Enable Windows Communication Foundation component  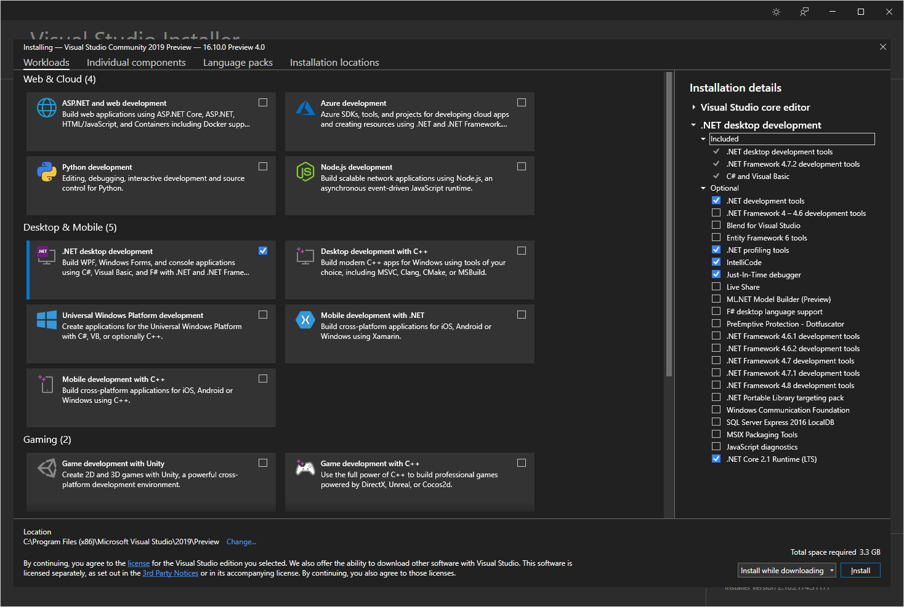tap(716, 410)
